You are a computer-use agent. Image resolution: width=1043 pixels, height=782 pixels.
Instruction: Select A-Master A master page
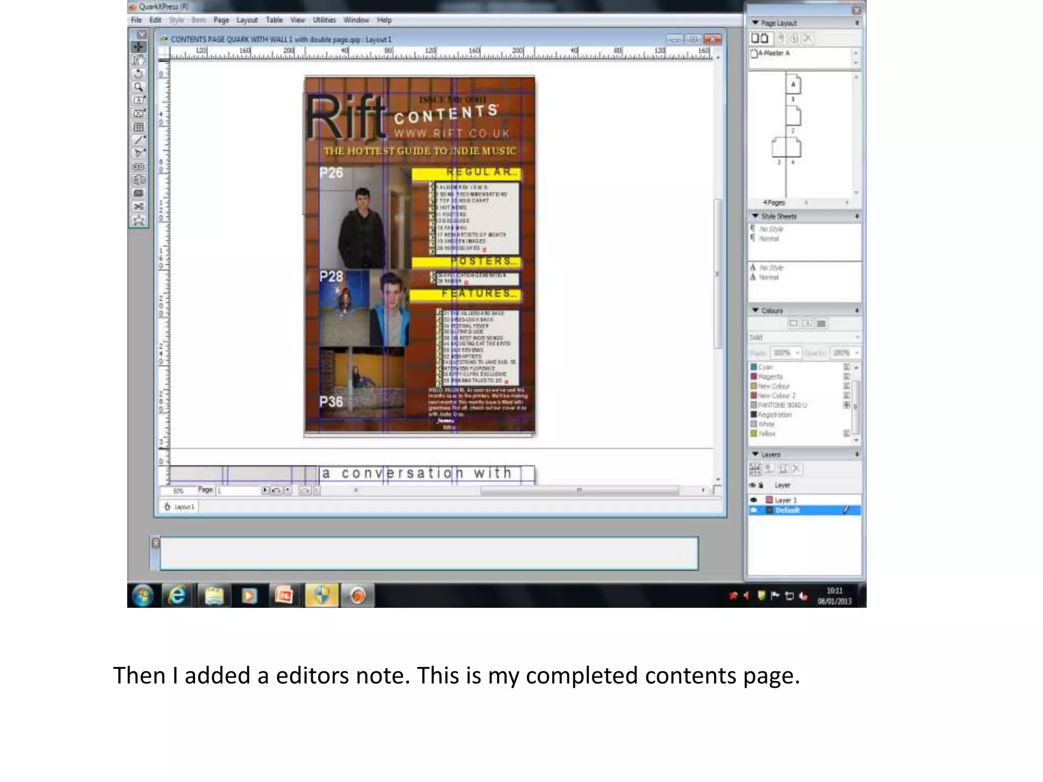tap(770, 53)
